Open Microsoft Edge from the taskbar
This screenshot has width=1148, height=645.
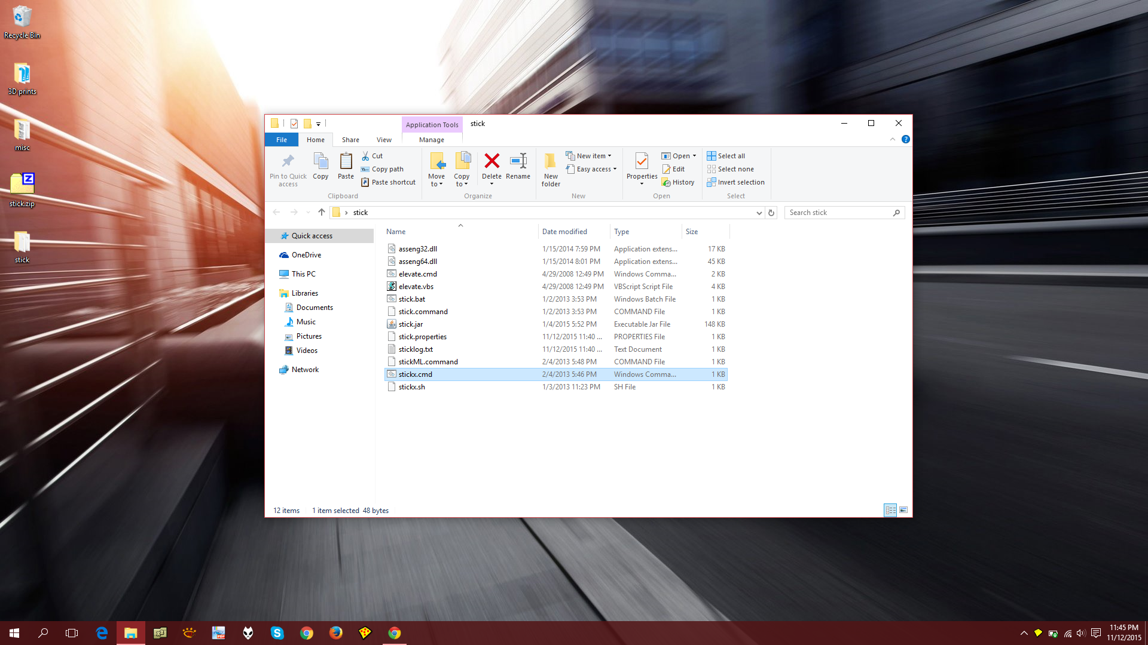pyautogui.click(x=102, y=632)
